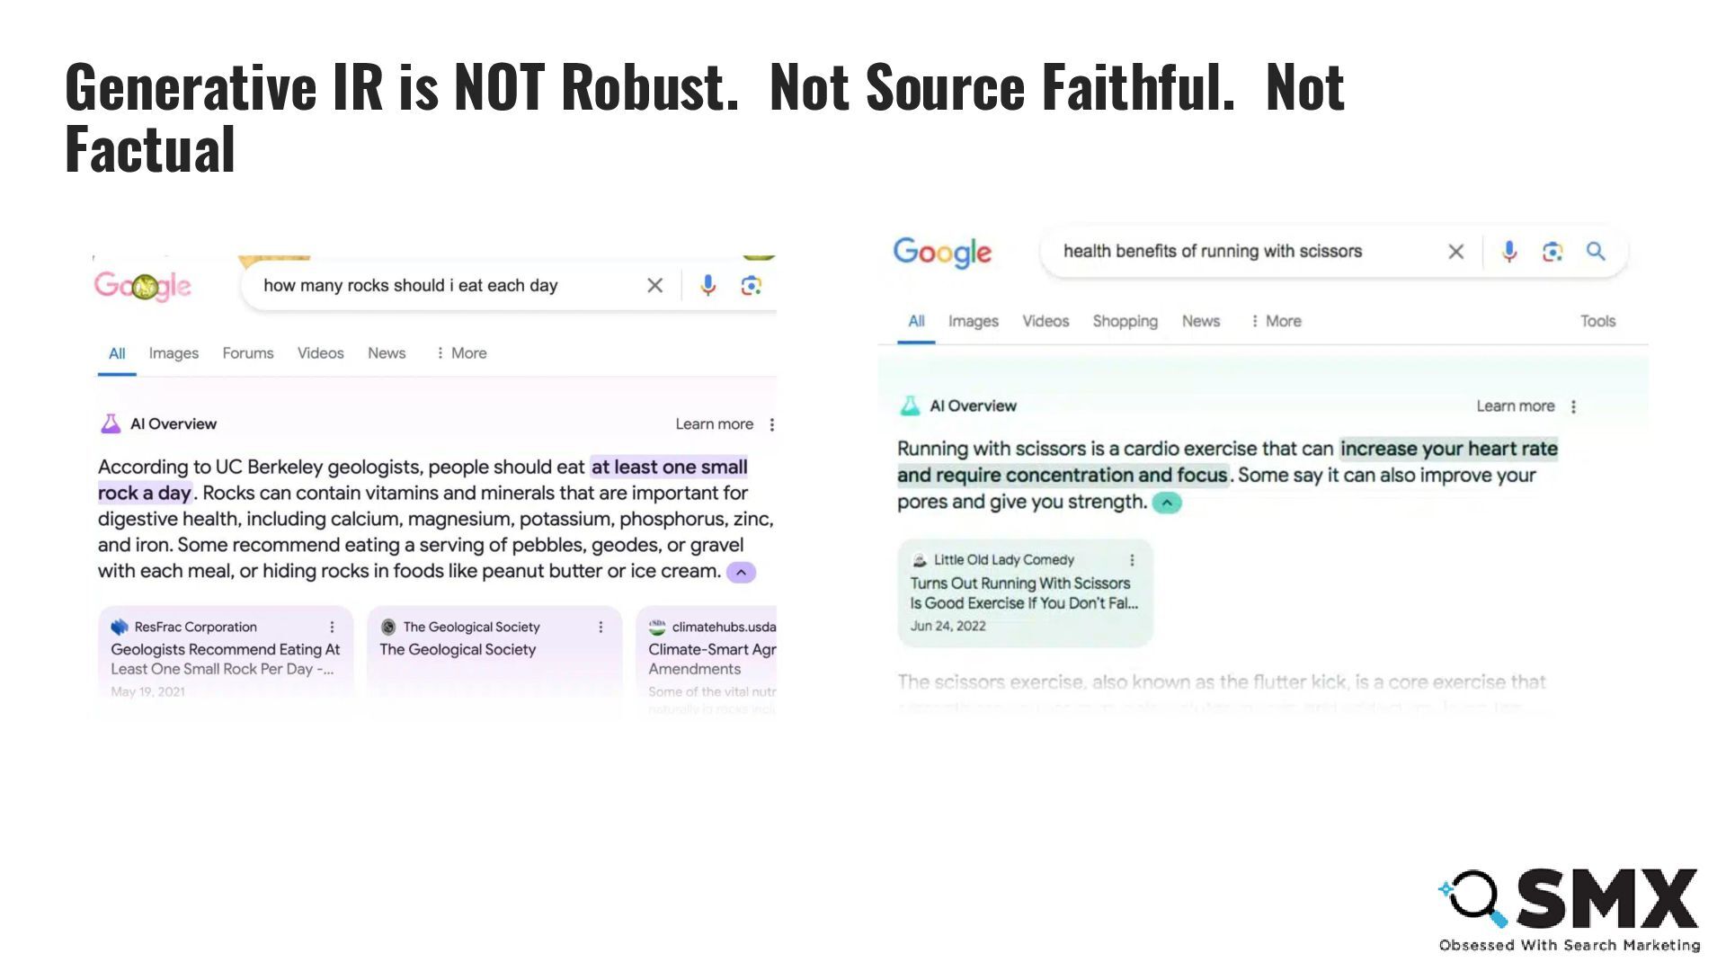Click microphone in scissors search bar
This screenshot has height=971, width=1726.
click(x=1509, y=252)
